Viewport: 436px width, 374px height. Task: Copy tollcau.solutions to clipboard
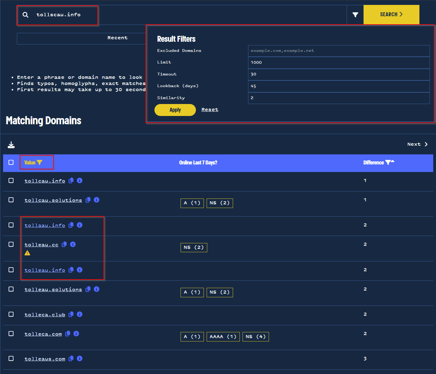pos(88,200)
